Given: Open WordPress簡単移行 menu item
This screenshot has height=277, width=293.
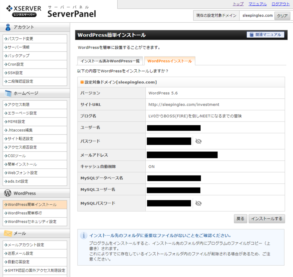Looking at the screenshot, I should tap(35, 213).
